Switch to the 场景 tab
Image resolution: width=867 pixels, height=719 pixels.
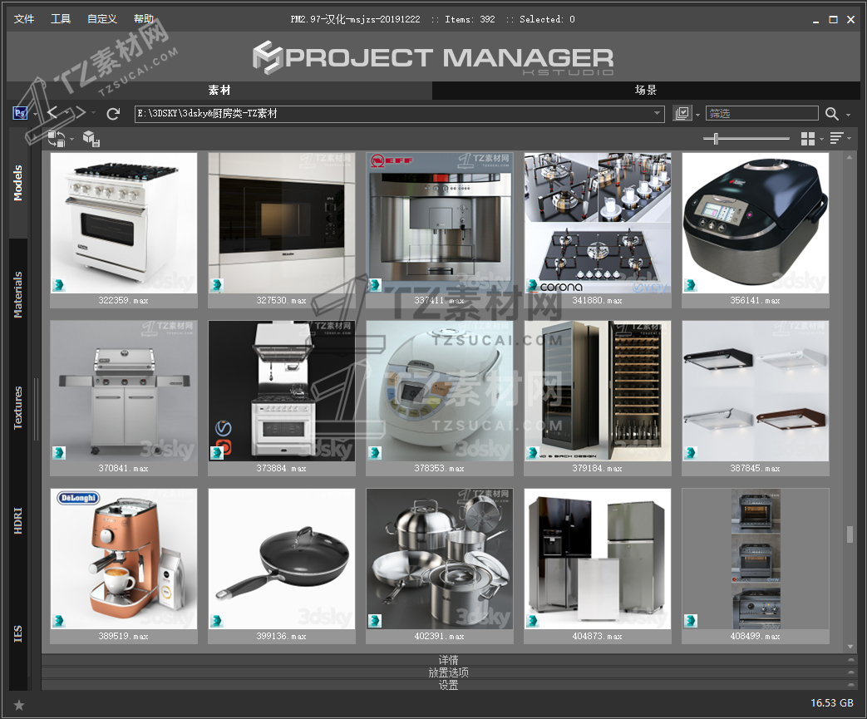[x=646, y=90]
